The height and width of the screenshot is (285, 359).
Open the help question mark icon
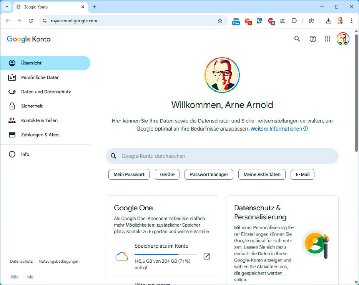(x=313, y=39)
